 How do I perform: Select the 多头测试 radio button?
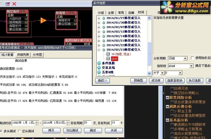point(1,131)
